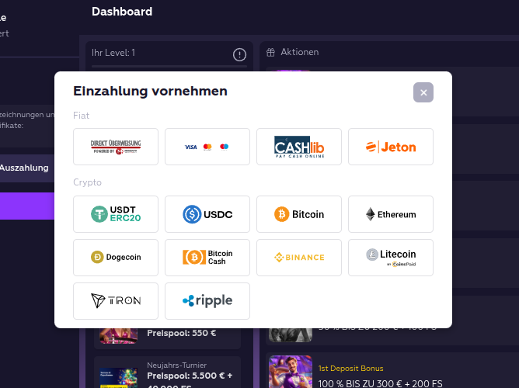Select Direkt Überweisung payment method
Image resolution: width=519 pixels, height=388 pixels.
coord(116,147)
